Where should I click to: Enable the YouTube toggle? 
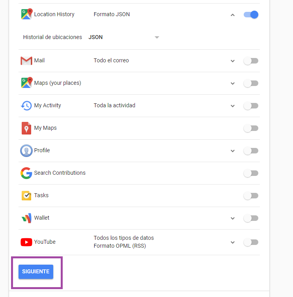[251, 242]
